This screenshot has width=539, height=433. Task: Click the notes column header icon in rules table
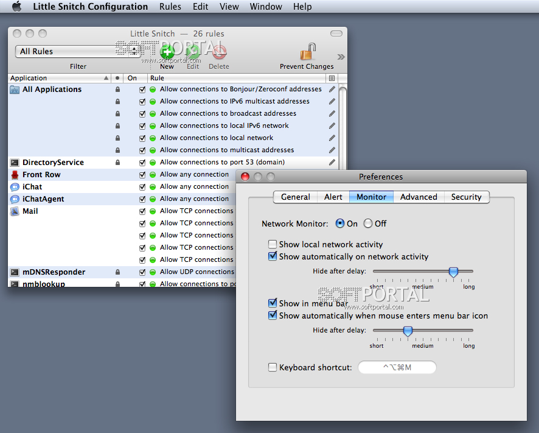point(332,78)
